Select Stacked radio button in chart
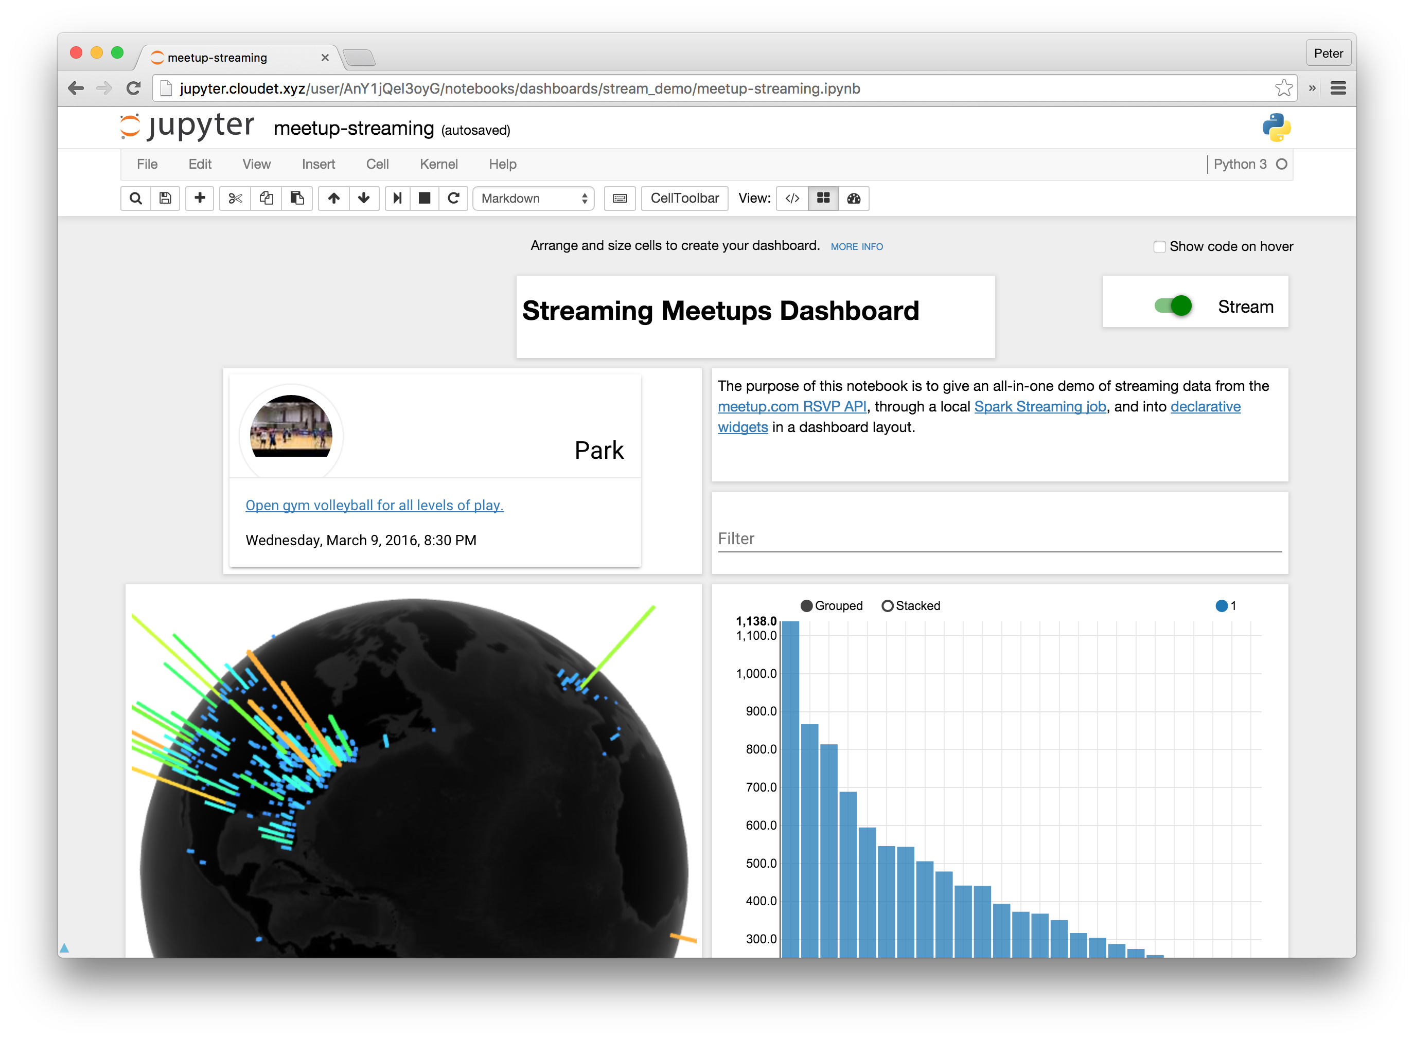 (x=889, y=605)
